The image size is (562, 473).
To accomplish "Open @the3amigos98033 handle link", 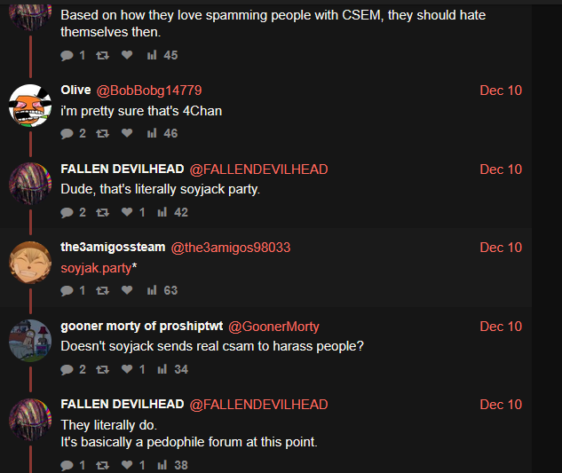I will (x=231, y=248).
